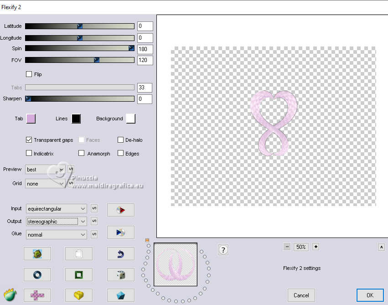Screen dimensions: 388x305
Task: Open the Grid dropdown
Action: [45, 184]
